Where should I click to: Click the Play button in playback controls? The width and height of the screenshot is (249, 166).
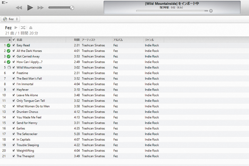tap(30, 7)
